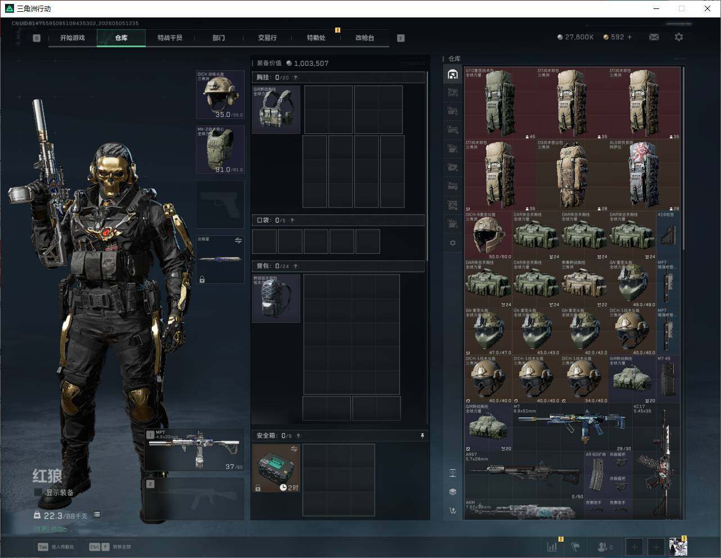The width and height of the screenshot is (721, 558).
Task: Select the equipped MK-2 armor slot
Action: tap(220, 150)
